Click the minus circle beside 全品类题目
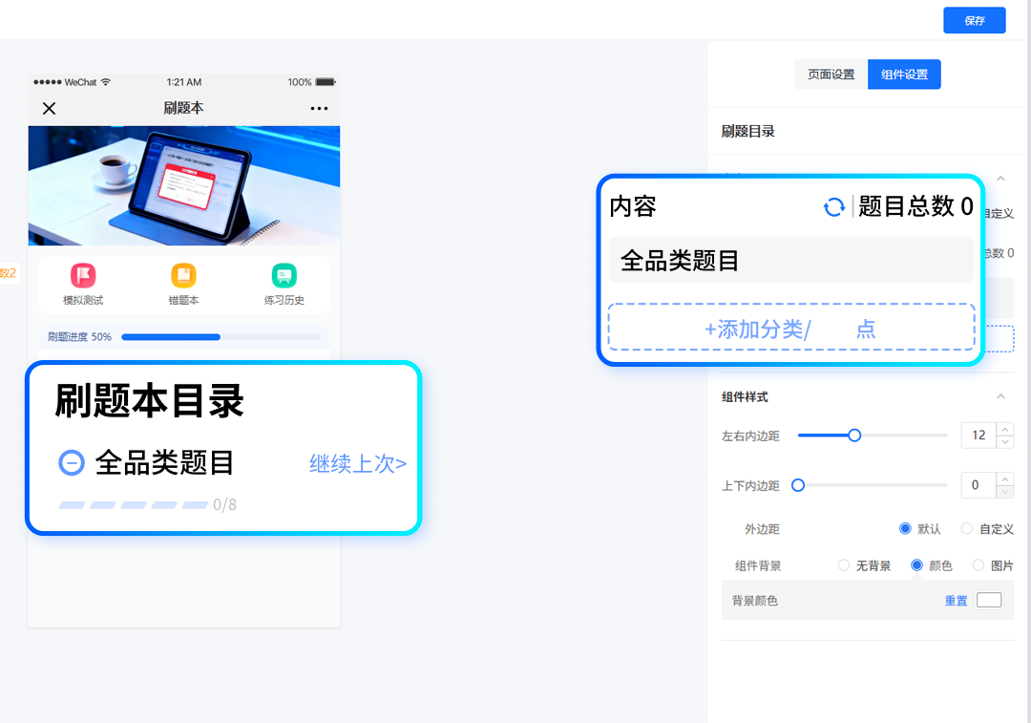 (x=71, y=462)
